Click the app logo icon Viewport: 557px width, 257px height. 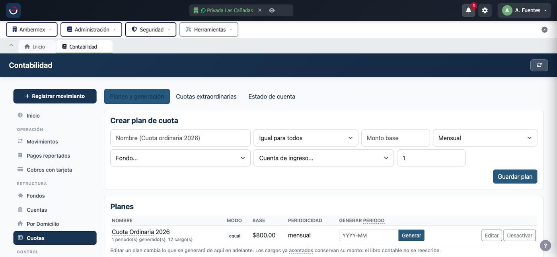click(x=13, y=10)
